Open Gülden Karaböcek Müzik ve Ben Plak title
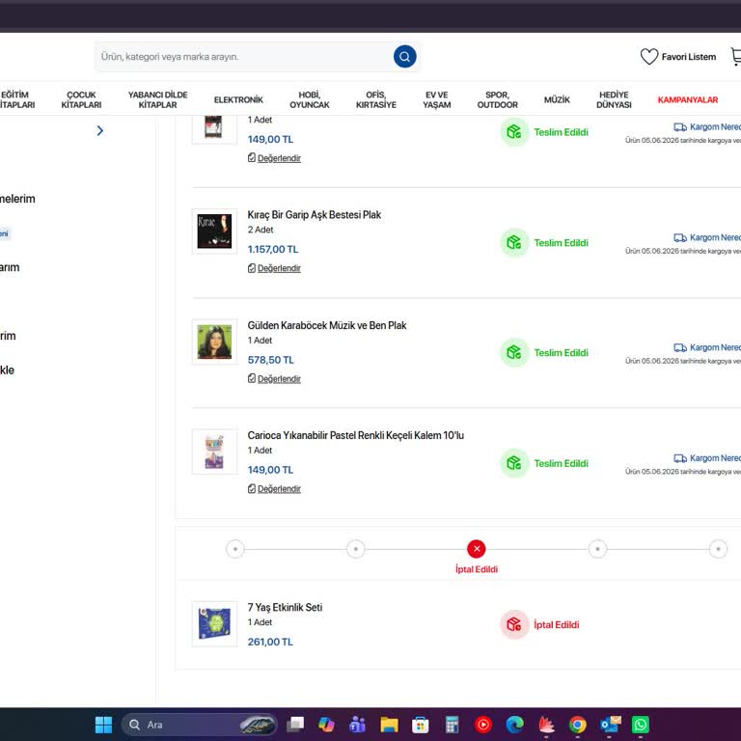The width and height of the screenshot is (741, 741). pyautogui.click(x=327, y=325)
